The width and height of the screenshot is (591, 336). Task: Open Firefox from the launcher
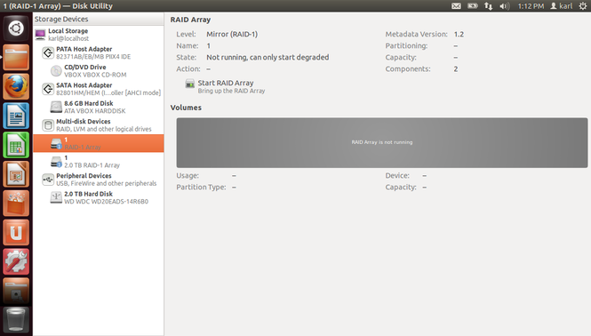click(16, 86)
